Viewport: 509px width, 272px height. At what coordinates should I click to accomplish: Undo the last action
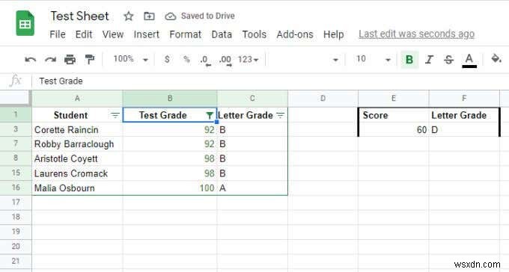[x=31, y=60]
